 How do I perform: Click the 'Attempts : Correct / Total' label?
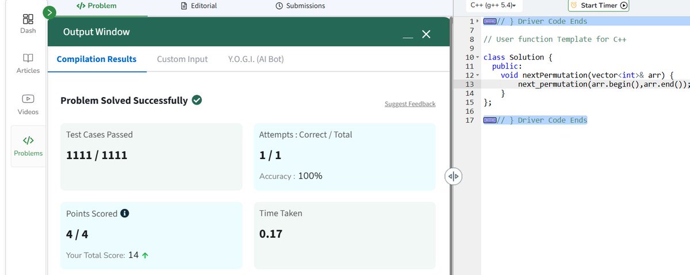[306, 134]
